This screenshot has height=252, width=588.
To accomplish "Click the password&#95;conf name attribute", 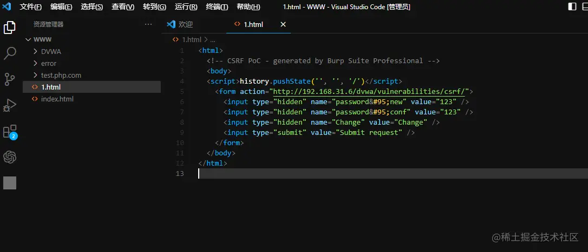I will [361, 112].
